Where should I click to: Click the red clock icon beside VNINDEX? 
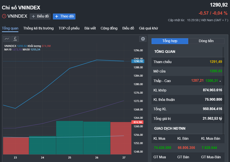(x=4, y=16)
